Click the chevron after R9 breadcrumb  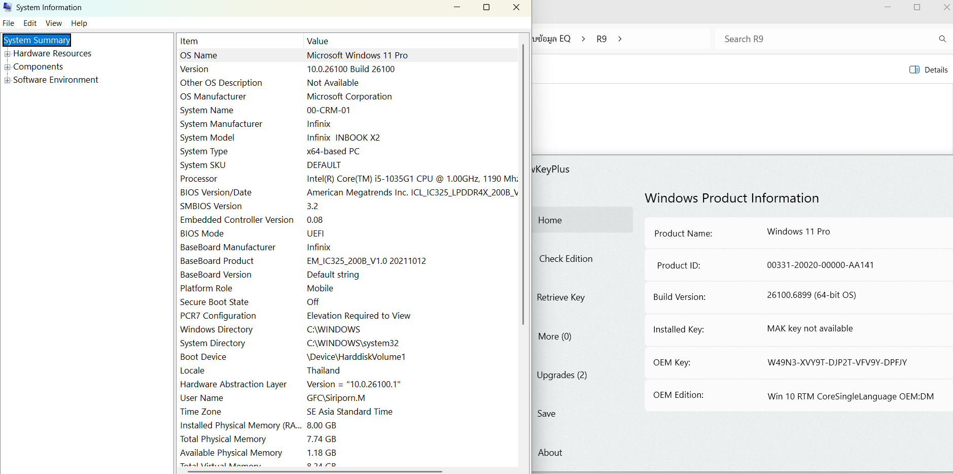pyautogui.click(x=620, y=39)
